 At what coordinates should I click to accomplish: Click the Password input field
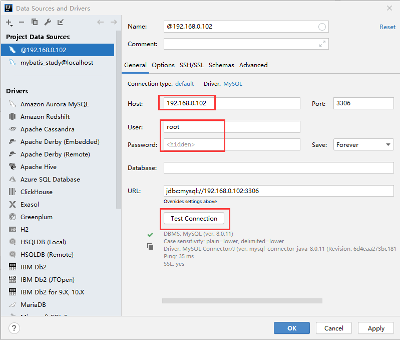click(232, 144)
